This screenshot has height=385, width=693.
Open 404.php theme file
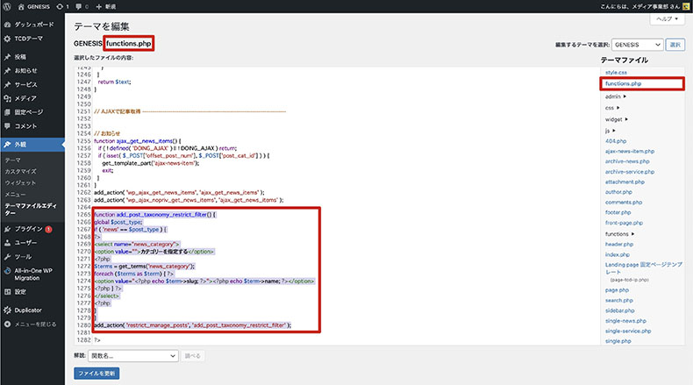[x=616, y=141]
